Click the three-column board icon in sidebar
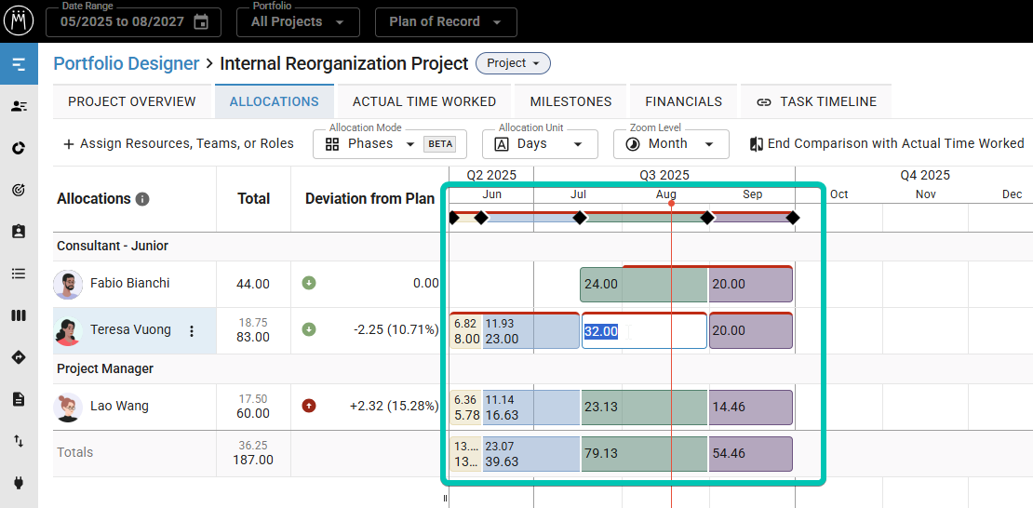Image resolution: width=1033 pixels, height=508 pixels. click(x=19, y=315)
